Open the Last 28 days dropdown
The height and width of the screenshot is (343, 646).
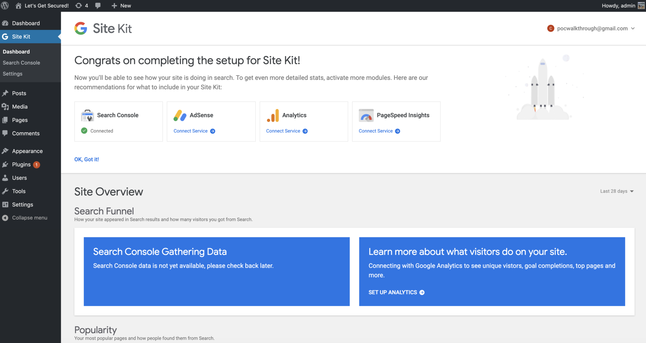click(x=616, y=191)
